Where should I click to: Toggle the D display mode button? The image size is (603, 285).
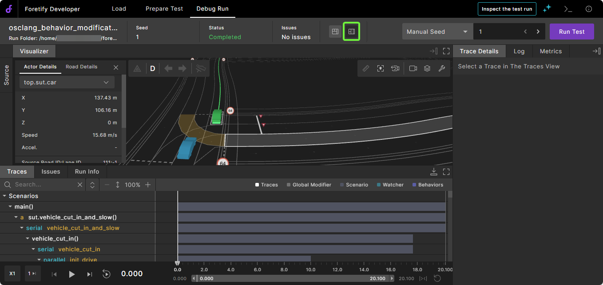point(153,68)
